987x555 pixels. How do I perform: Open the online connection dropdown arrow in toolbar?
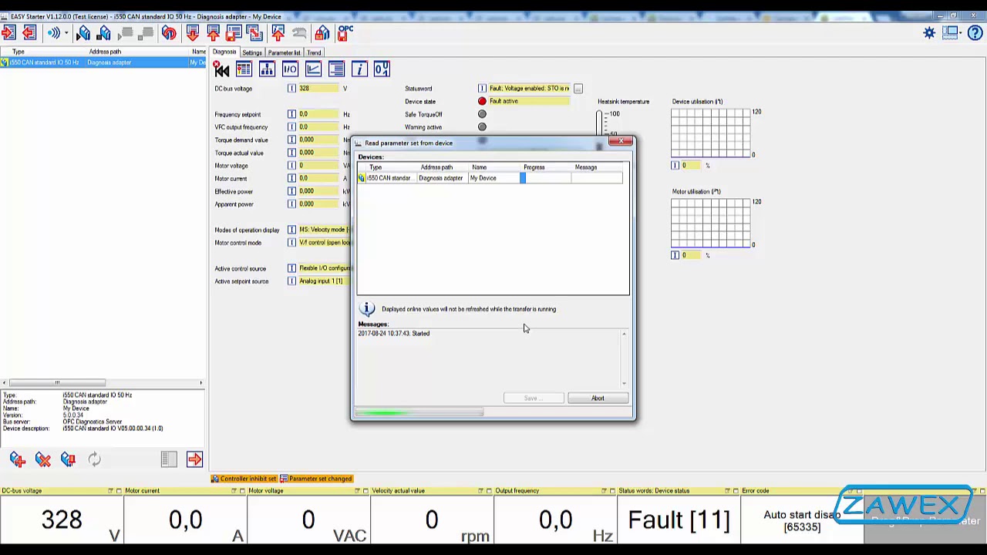(x=66, y=33)
